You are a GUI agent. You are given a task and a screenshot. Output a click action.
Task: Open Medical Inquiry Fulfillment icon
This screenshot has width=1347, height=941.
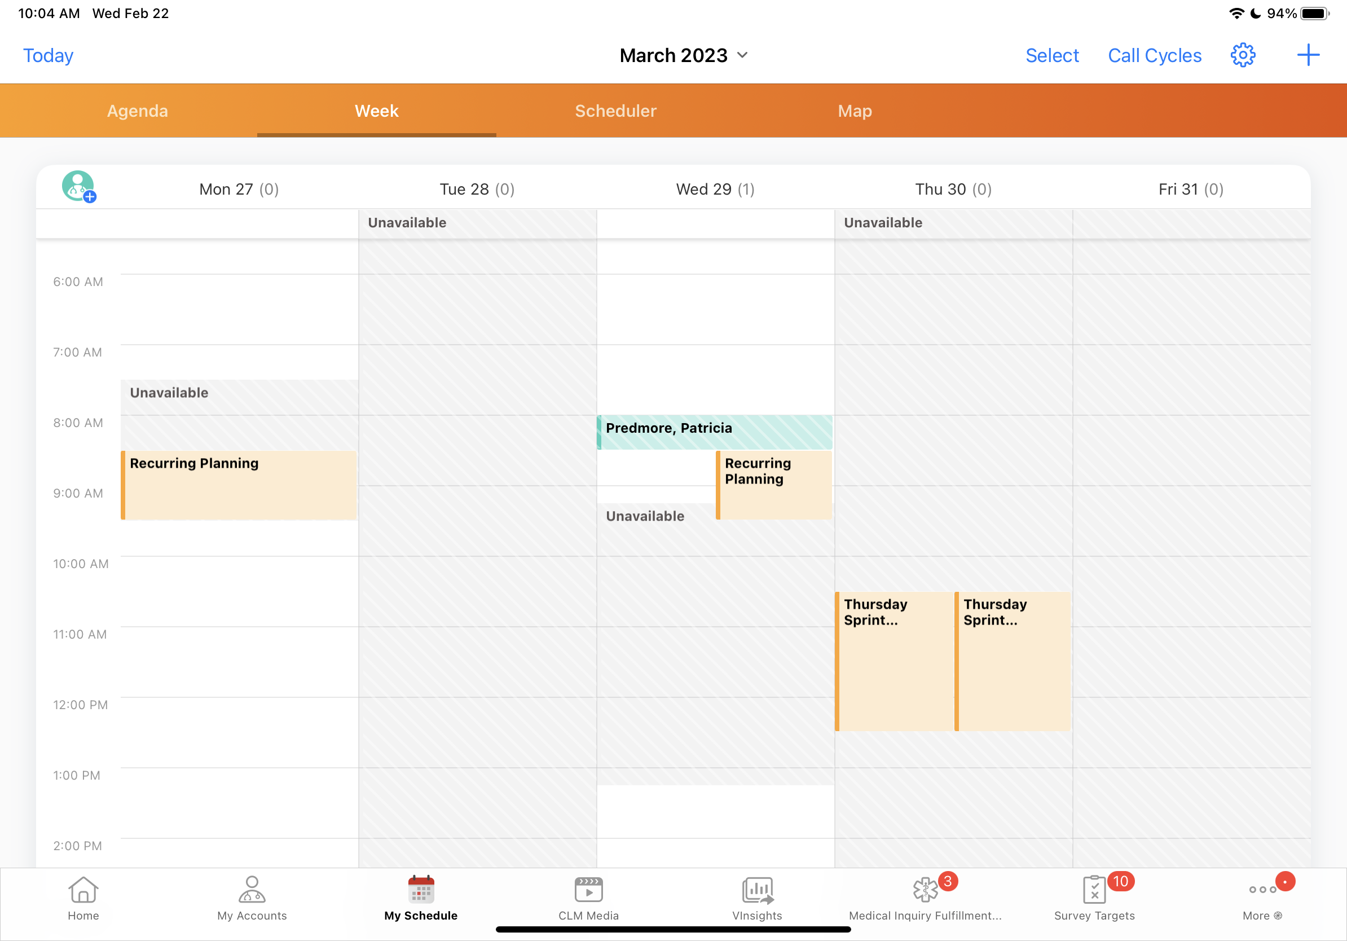pos(925,898)
